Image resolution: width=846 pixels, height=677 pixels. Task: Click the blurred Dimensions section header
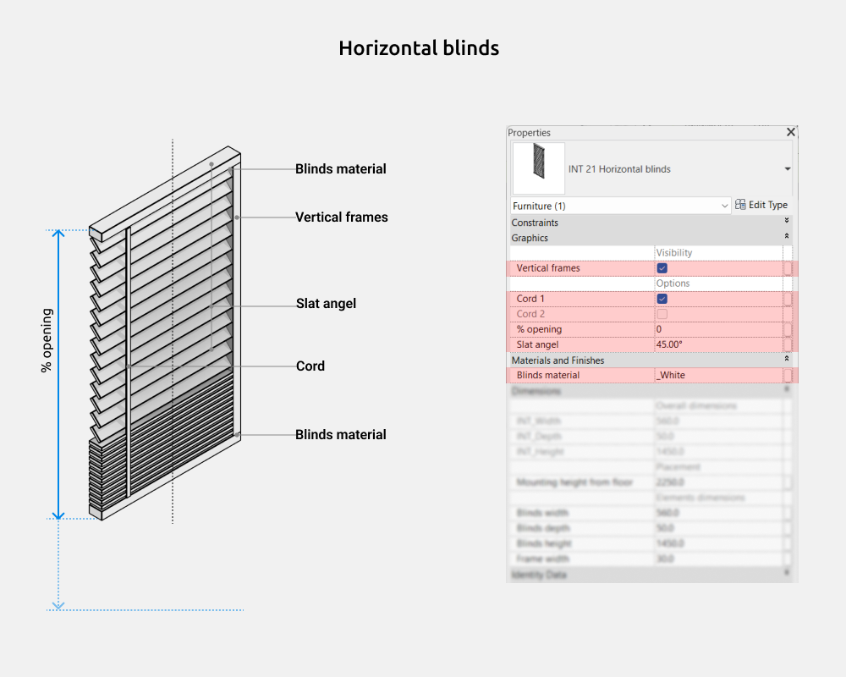pyautogui.click(x=650, y=390)
